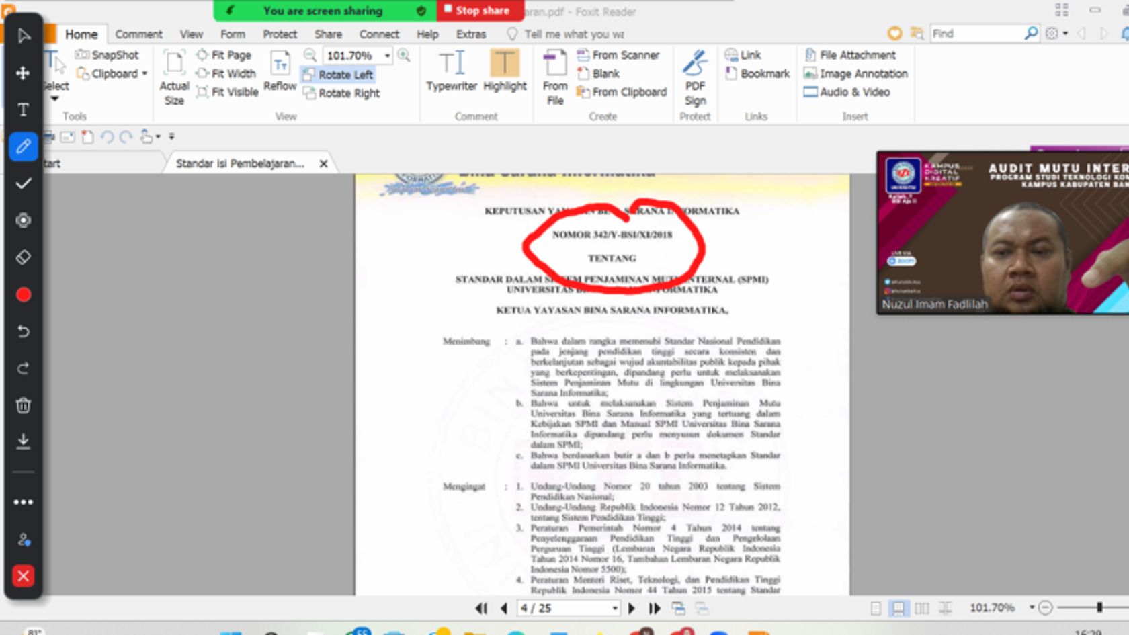
Task: Click the Stop share button
Action: (480, 11)
